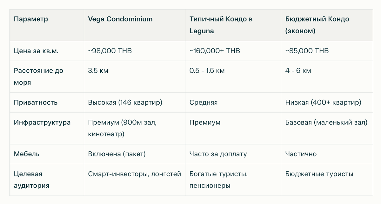Screen dimensions: 381x204
Task: Click the '~160,000+ THB' price cell
Action: point(215,51)
